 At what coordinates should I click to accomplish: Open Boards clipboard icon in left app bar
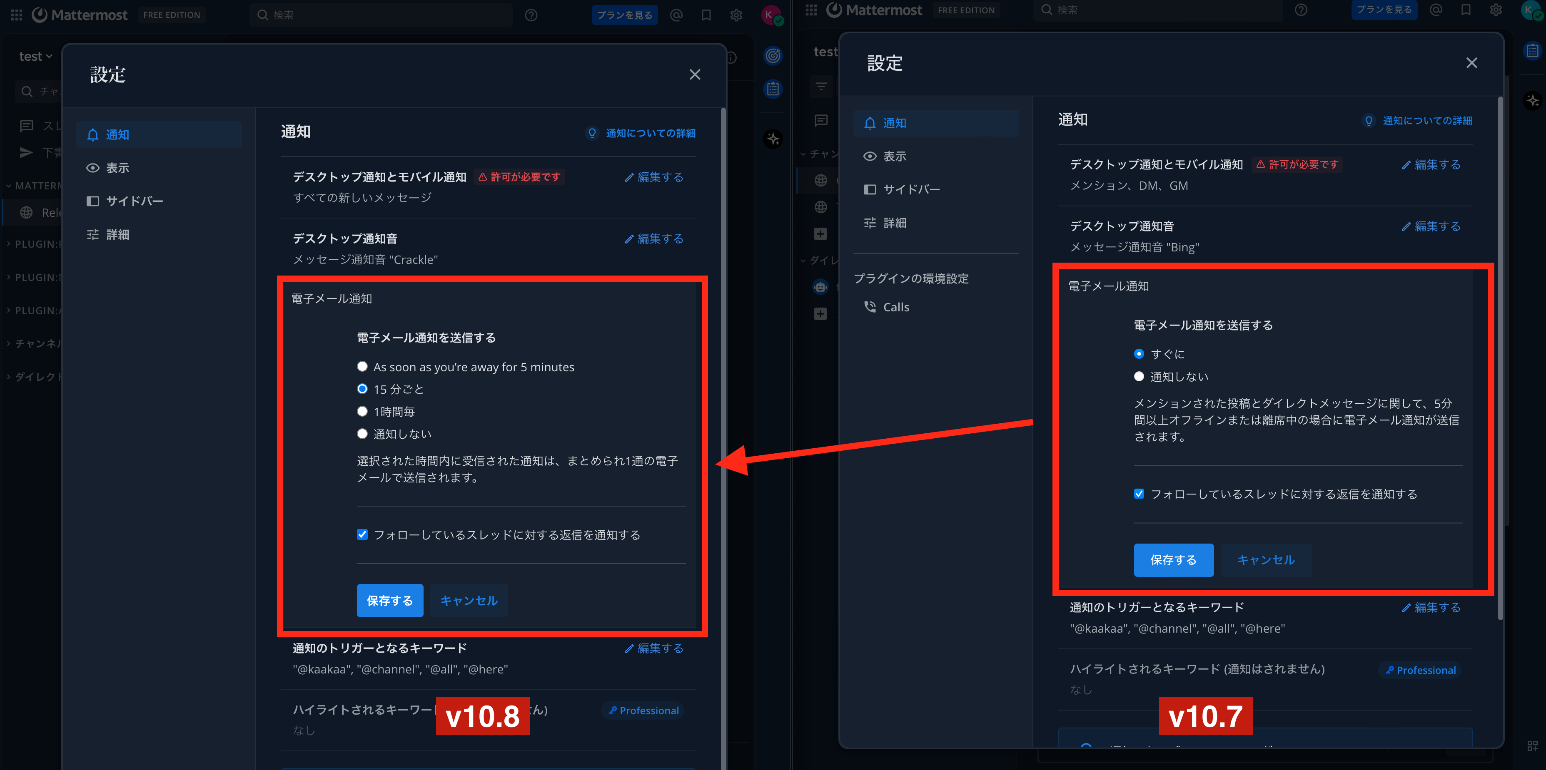pos(773,89)
